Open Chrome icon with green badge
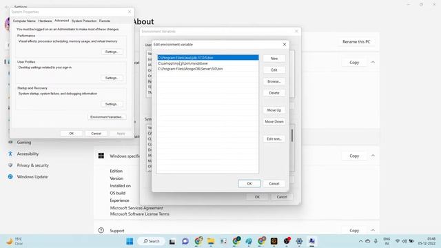Image resolution: width=441 pixels, height=248 pixels. (x=236, y=240)
